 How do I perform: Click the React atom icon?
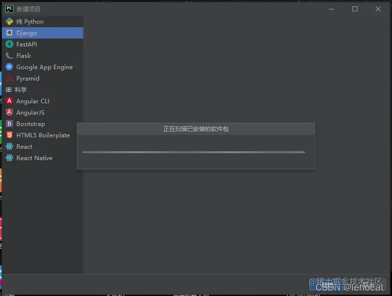9,146
